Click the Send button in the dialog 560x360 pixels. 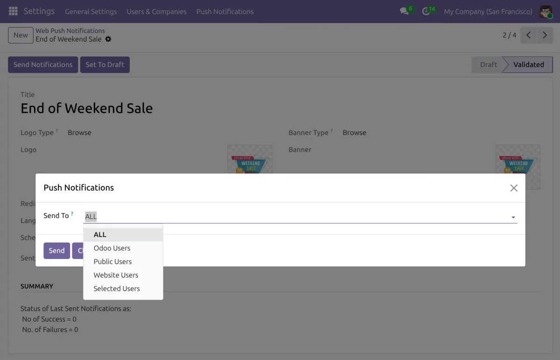56,251
